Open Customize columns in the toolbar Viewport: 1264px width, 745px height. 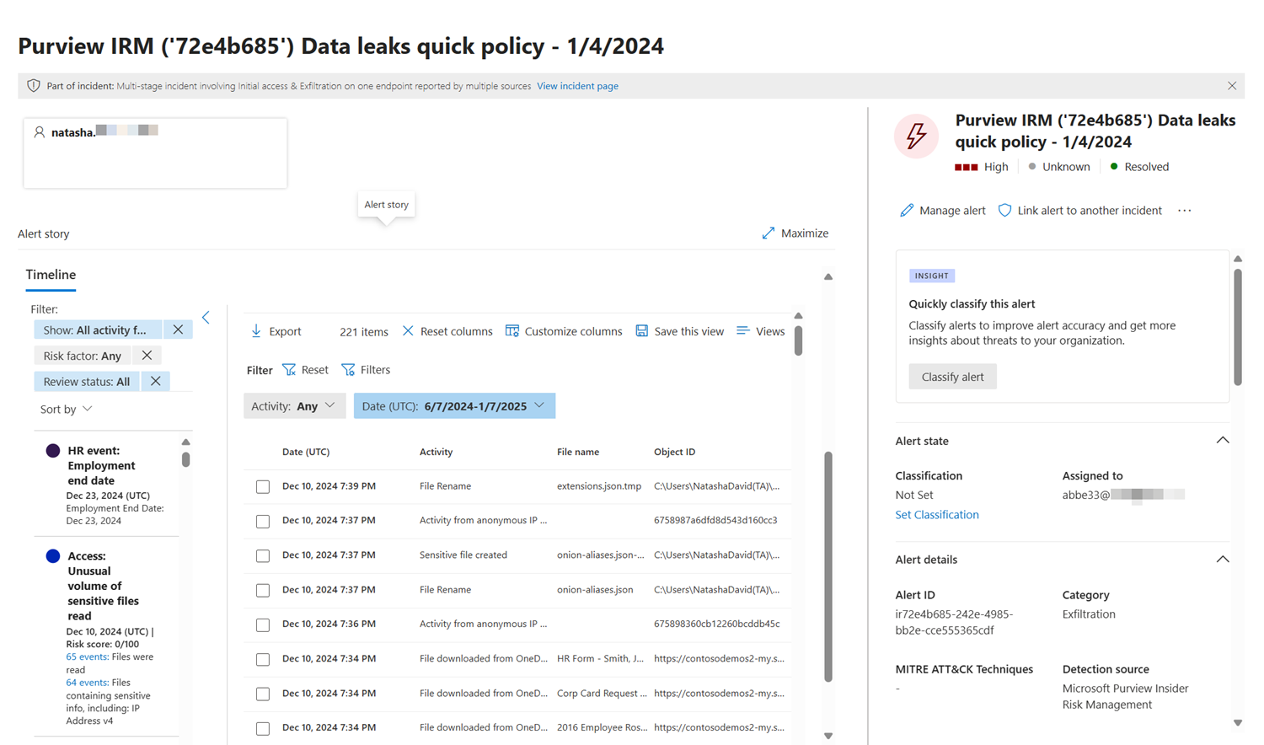point(564,331)
